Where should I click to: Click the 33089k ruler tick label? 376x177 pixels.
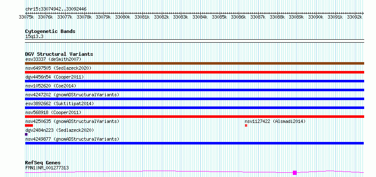click(x=297, y=17)
